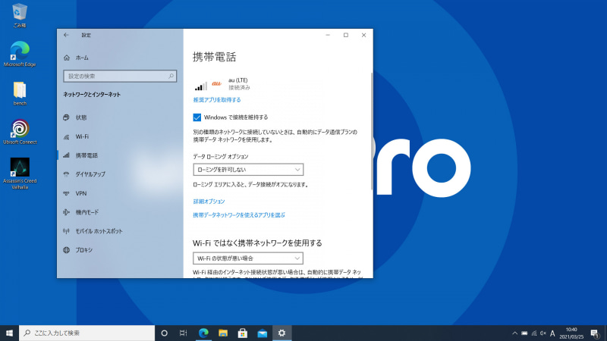The width and height of the screenshot is (607, 341).
Task: Select Ubisoft Connect desktop shortcut
Action: [x=20, y=132]
